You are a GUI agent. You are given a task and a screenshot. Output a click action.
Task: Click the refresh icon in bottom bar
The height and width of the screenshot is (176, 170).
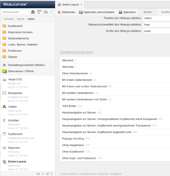47,174
